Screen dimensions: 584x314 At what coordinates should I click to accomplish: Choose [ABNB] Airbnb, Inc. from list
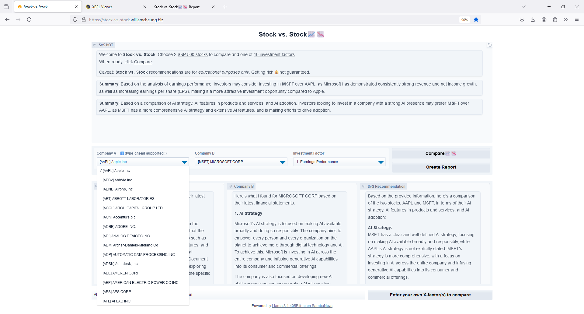point(143,189)
